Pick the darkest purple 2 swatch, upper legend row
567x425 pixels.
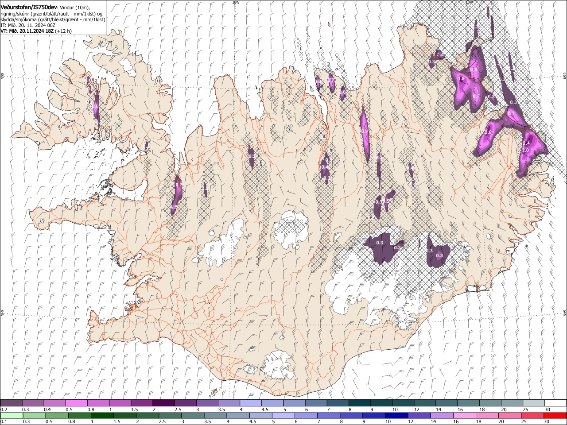click(x=163, y=403)
